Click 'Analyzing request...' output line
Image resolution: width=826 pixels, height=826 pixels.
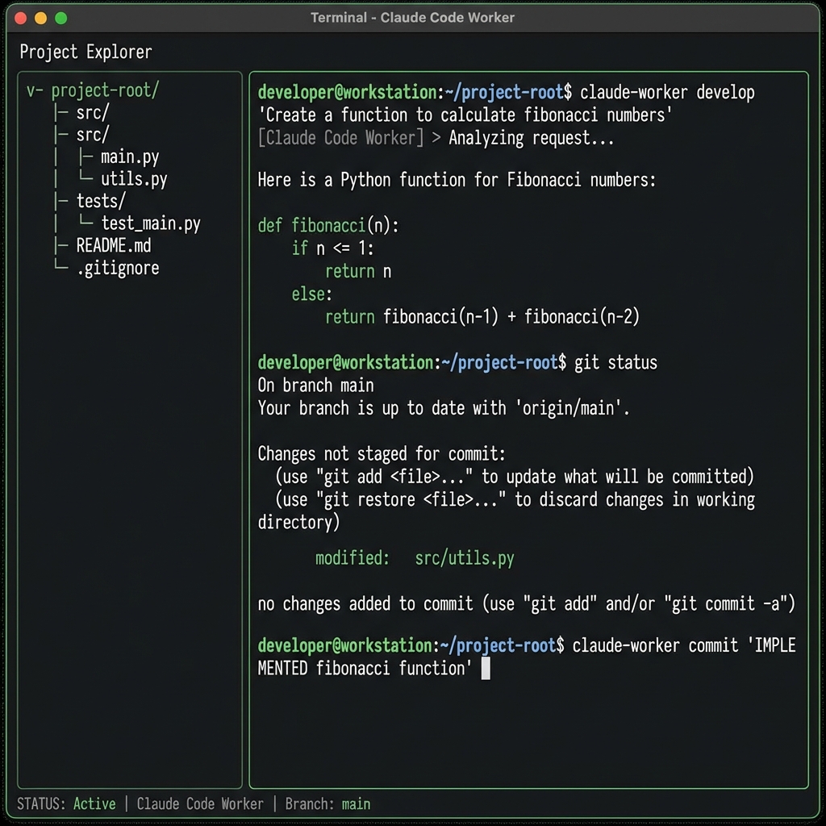click(531, 138)
